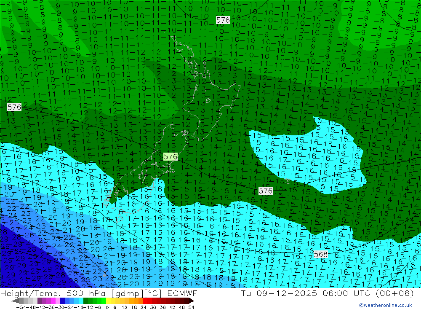Click the 576 label east of South Island
Viewport: 421px width, 309px height.
[266, 191]
